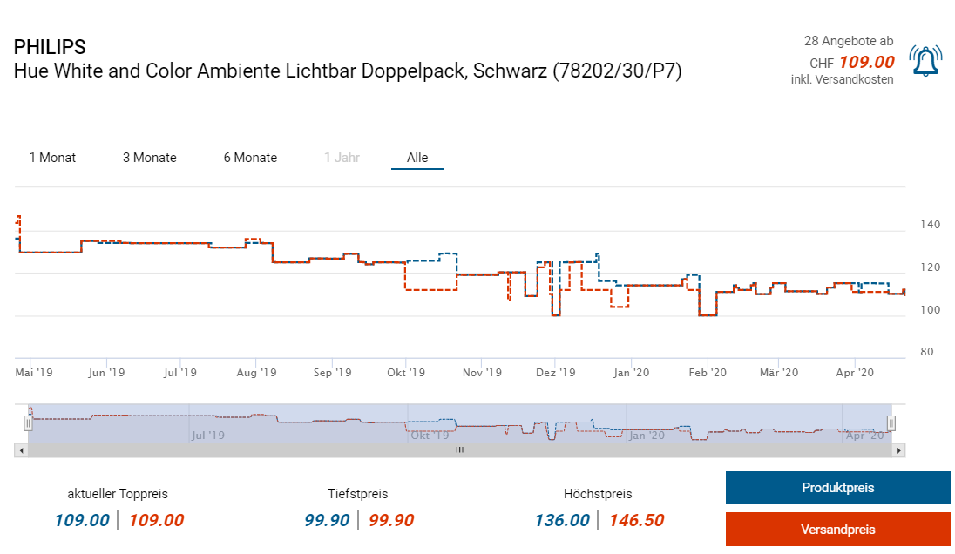Select the 1 Monat time range

pos(52,158)
